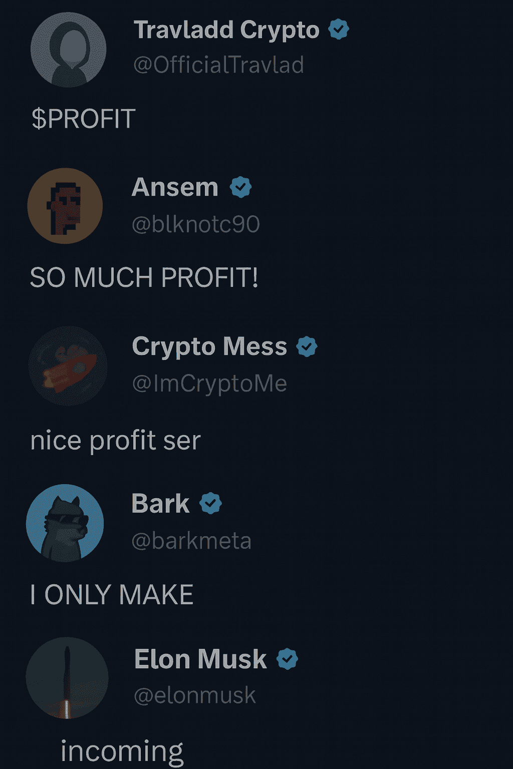Open the @blknotc90 handle
The height and width of the screenshot is (769, 513).
195,224
